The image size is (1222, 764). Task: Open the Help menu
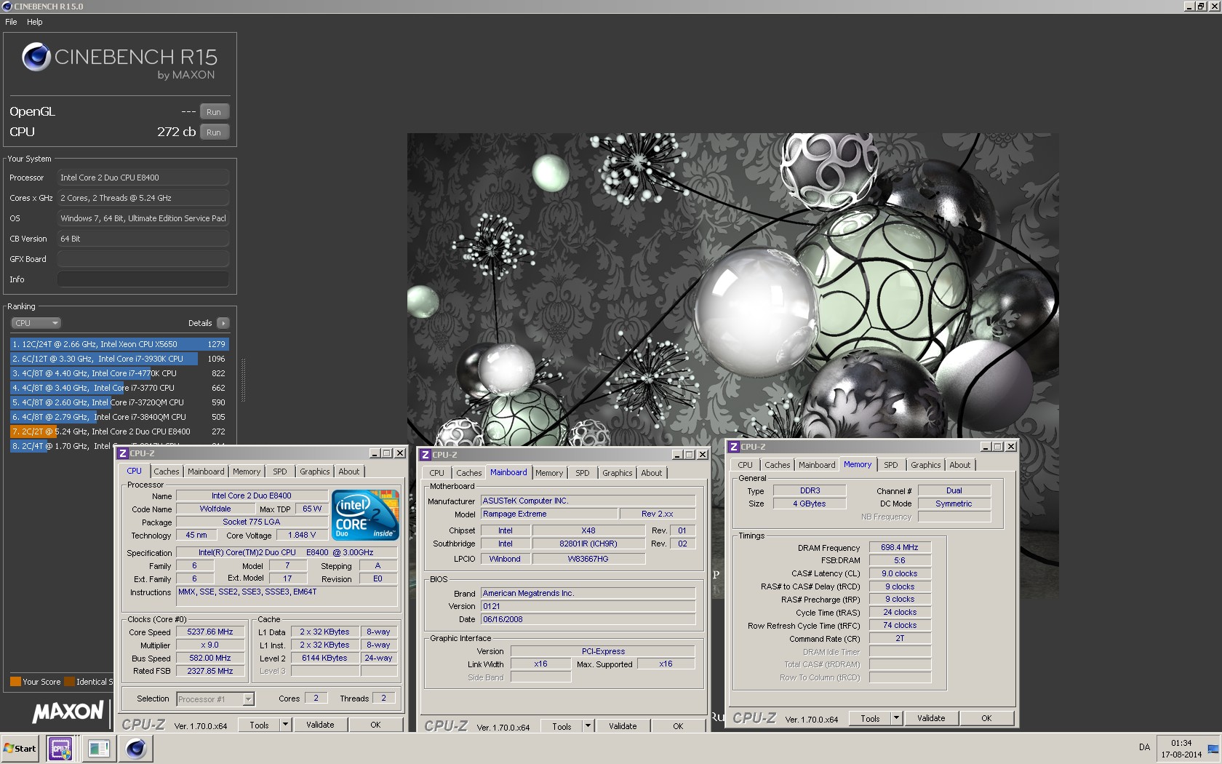(x=35, y=22)
